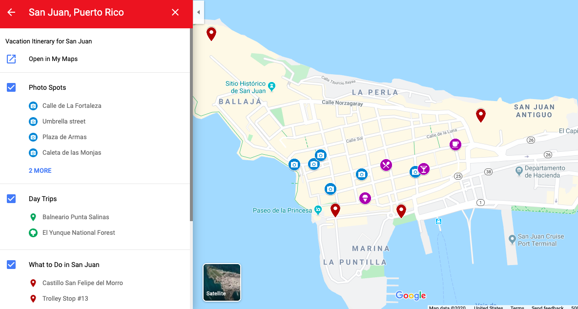Open Balneario Punta Salinas day trip
Screen dimensions: 578x309
76,217
